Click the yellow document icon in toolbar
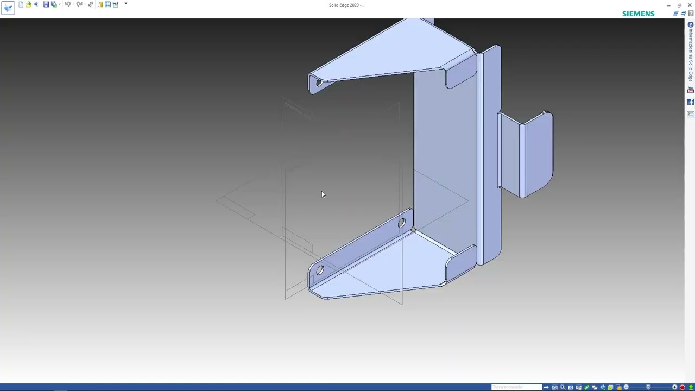 [100, 4]
